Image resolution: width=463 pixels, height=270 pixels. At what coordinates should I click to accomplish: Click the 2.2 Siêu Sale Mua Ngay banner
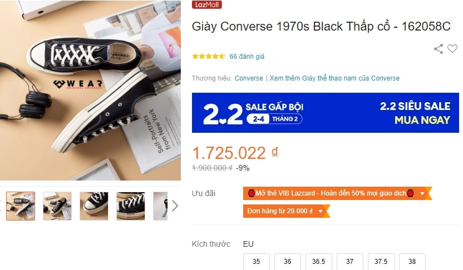pos(326,113)
